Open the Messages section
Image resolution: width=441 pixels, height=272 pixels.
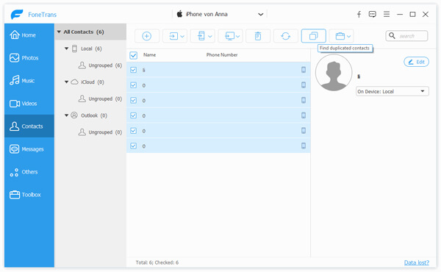tap(29, 148)
